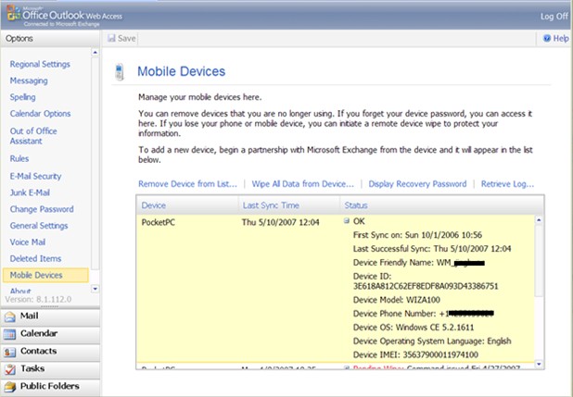
Task: Click the Contacts card icon
Action: (x=10, y=352)
